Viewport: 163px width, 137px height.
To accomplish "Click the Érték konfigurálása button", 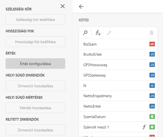I will tap(35, 64).
